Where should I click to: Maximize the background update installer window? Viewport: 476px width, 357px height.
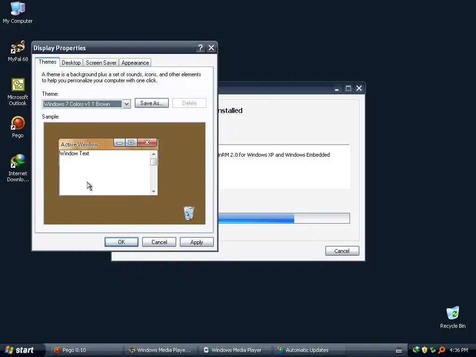point(348,88)
